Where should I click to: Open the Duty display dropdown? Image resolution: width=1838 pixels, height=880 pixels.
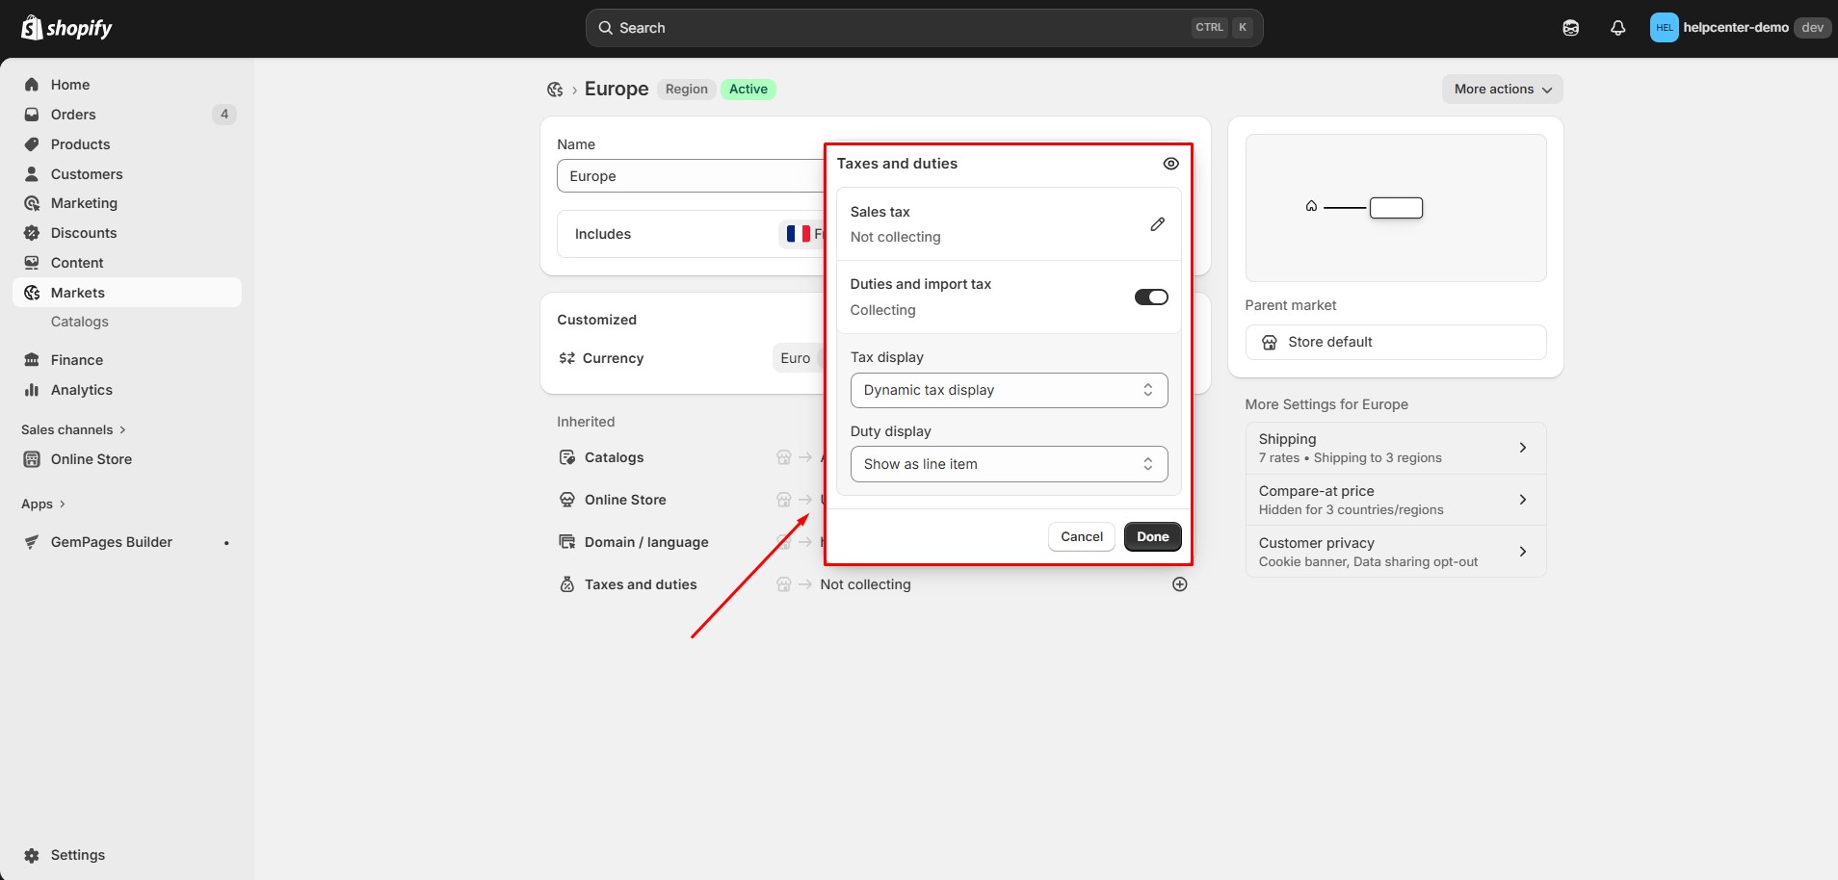pyautogui.click(x=1009, y=464)
